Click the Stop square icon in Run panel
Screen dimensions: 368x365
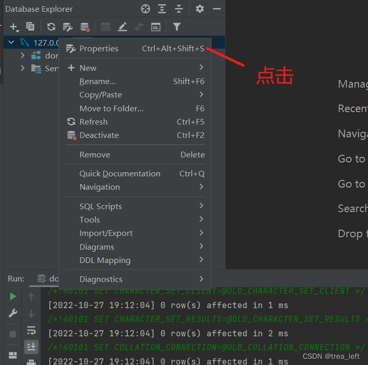click(x=13, y=334)
